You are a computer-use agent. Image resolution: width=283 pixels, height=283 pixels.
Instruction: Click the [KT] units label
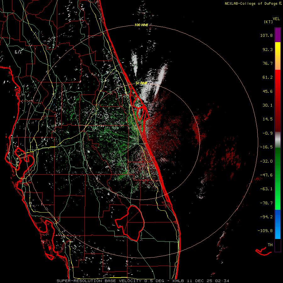269,22
